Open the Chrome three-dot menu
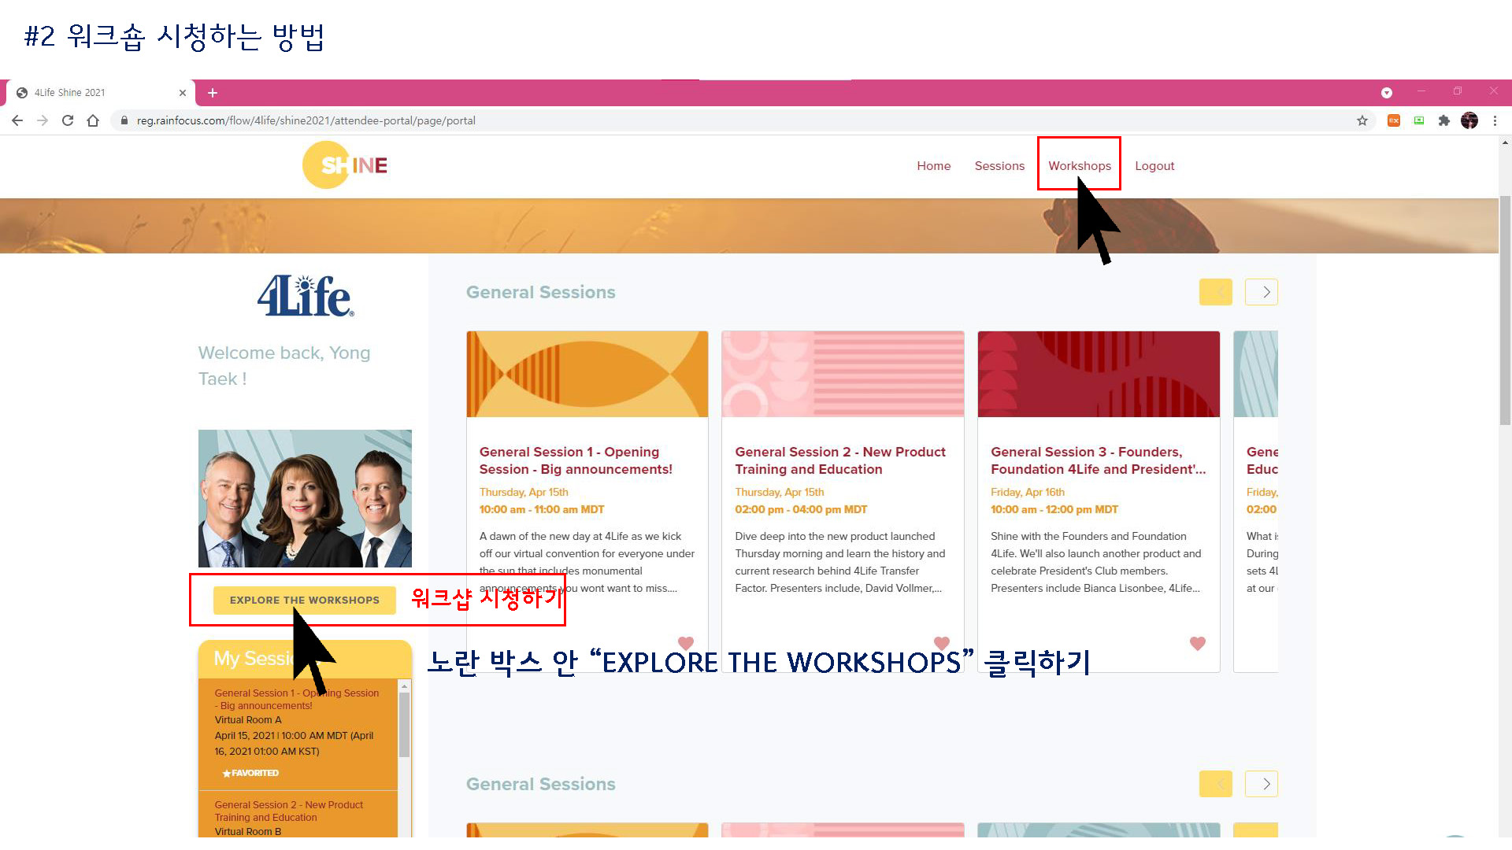1512x850 pixels. tap(1495, 120)
